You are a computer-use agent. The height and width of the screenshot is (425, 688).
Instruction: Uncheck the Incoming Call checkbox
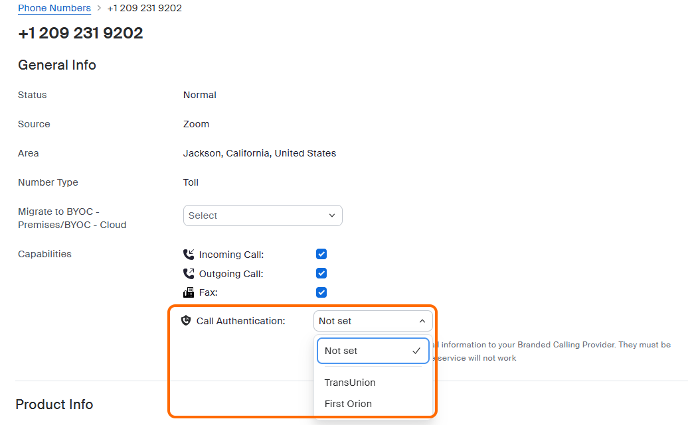321,254
